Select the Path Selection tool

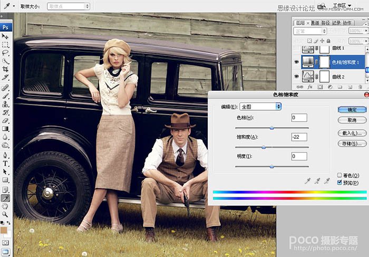5,172
